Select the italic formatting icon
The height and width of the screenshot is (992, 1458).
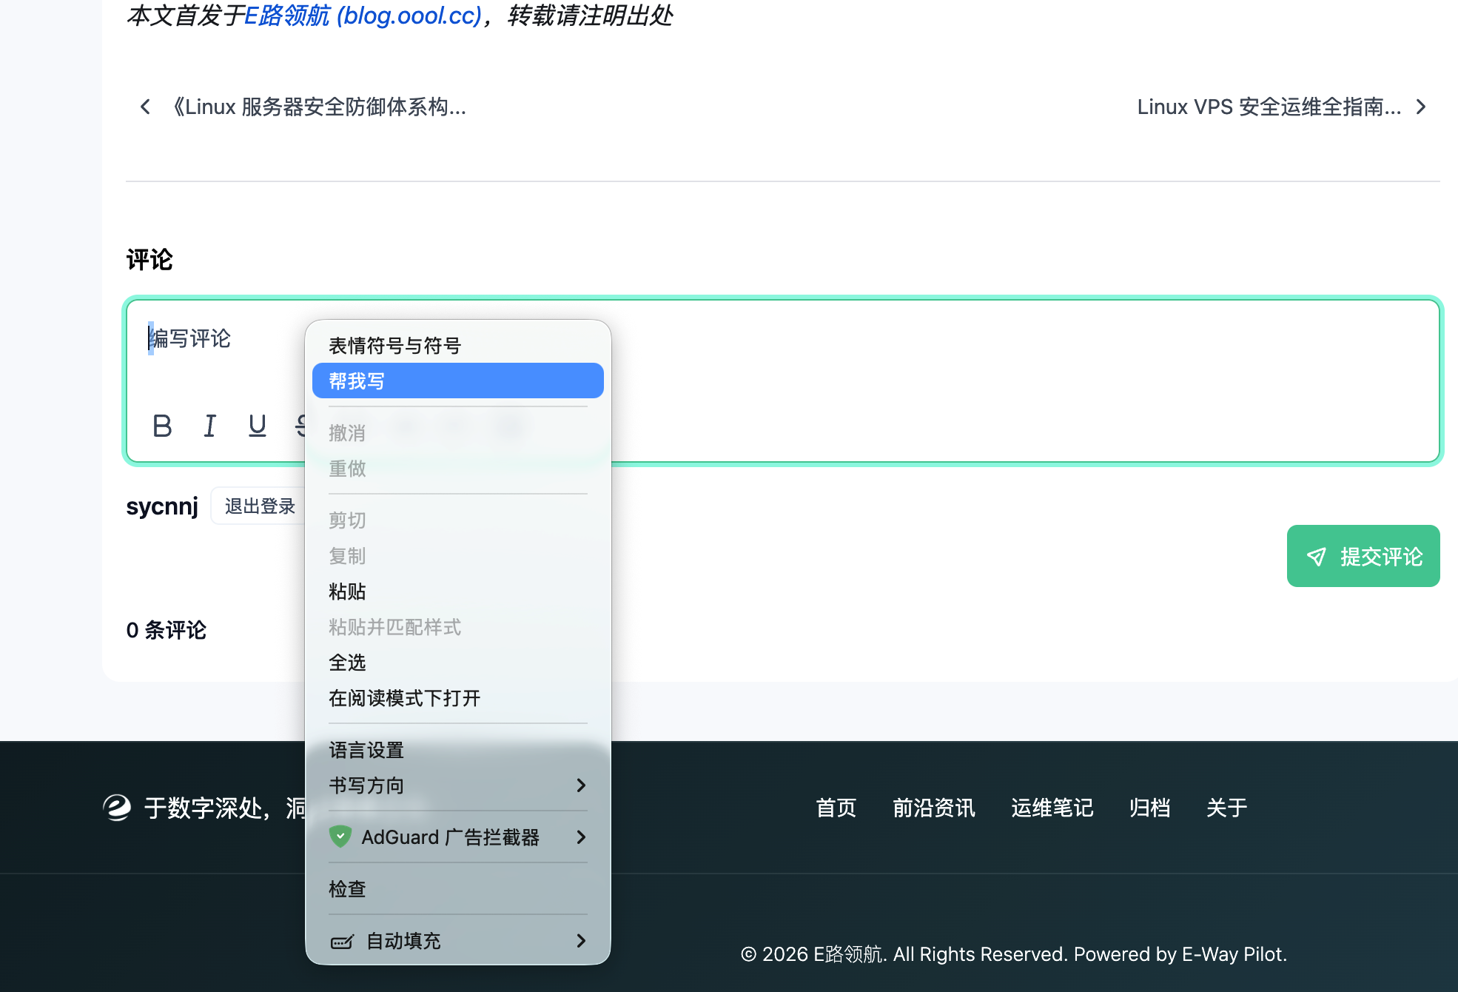coord(209,426)
